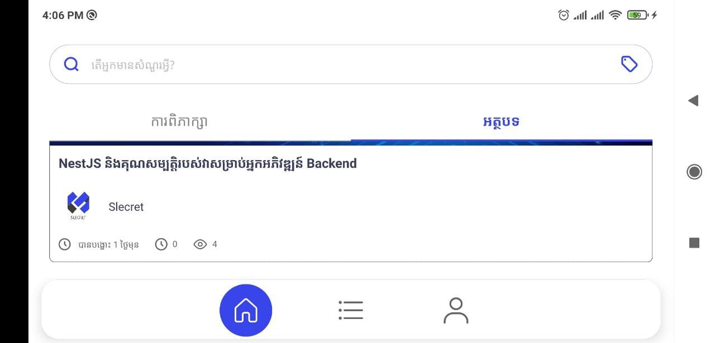Open the tag filter icon
Image resolution: width=715 pixels, height=343 pixels.
click(x=630, y=64)
